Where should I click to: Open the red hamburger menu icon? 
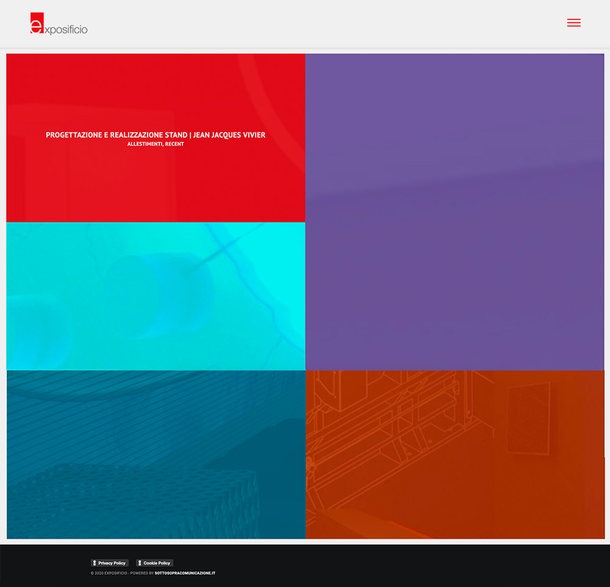coord(573,23)
